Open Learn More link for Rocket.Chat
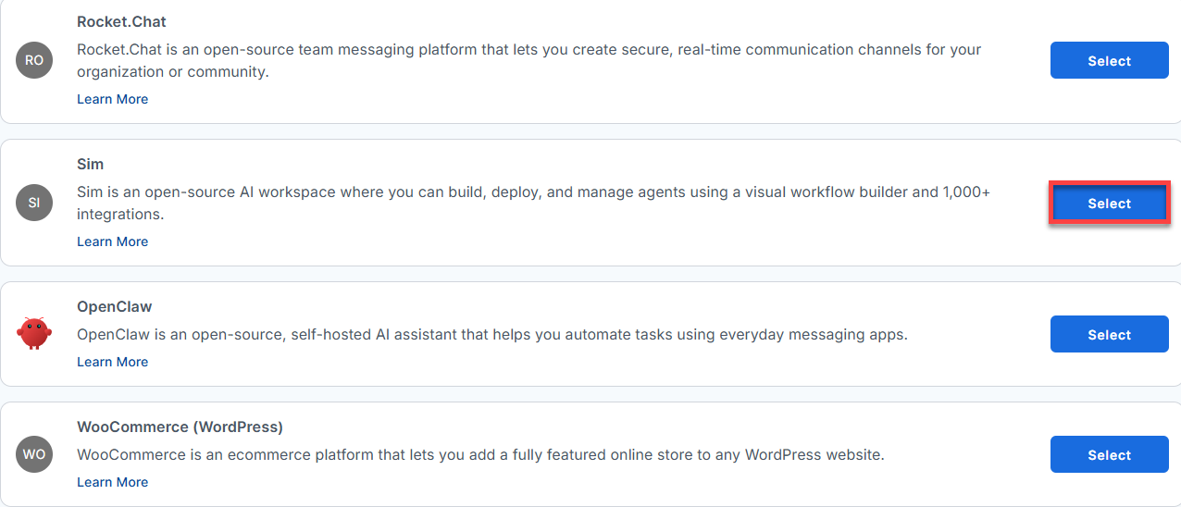Screen dimensions: 1181x507 tap(112, 99)
